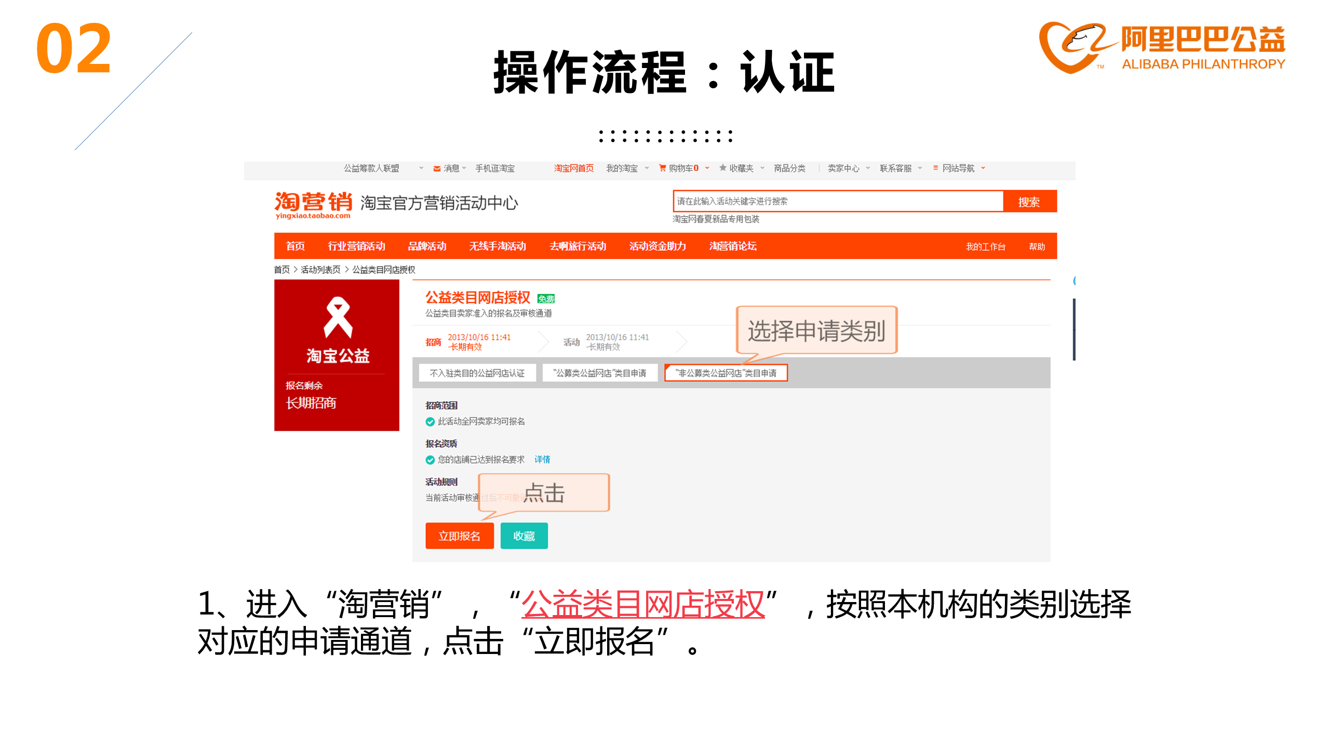Click the 活动规则 section label
This screenshot has height=748, width=1329.
[441, 482]
